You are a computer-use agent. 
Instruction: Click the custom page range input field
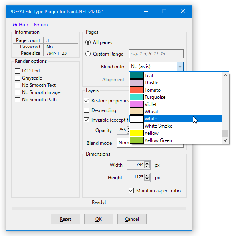coord(156,54)
